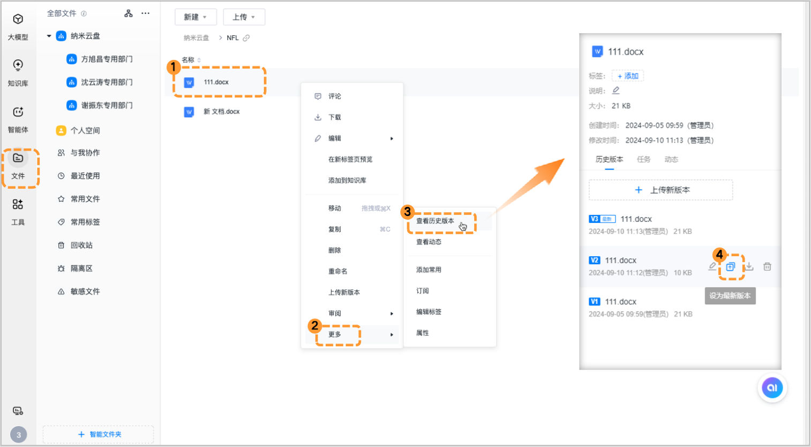Switch to the 任务 tab
The height and width of the screenshot is (447, 811).
[644, 159]
